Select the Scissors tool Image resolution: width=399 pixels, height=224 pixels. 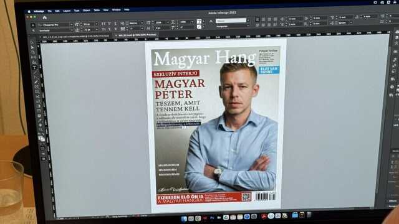click(37, 97)
